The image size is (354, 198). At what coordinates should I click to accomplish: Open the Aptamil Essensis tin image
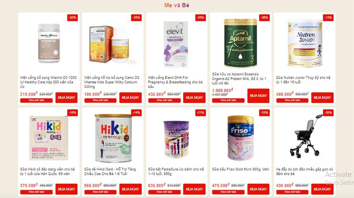pyautogui.click(x=240, y=43)
